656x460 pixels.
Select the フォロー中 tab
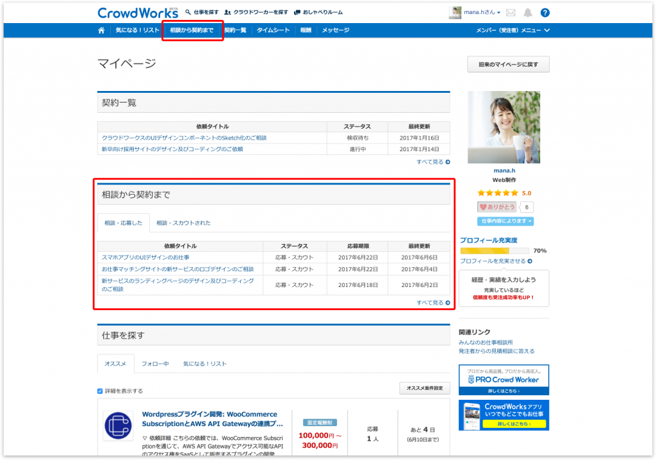[155, 364]
